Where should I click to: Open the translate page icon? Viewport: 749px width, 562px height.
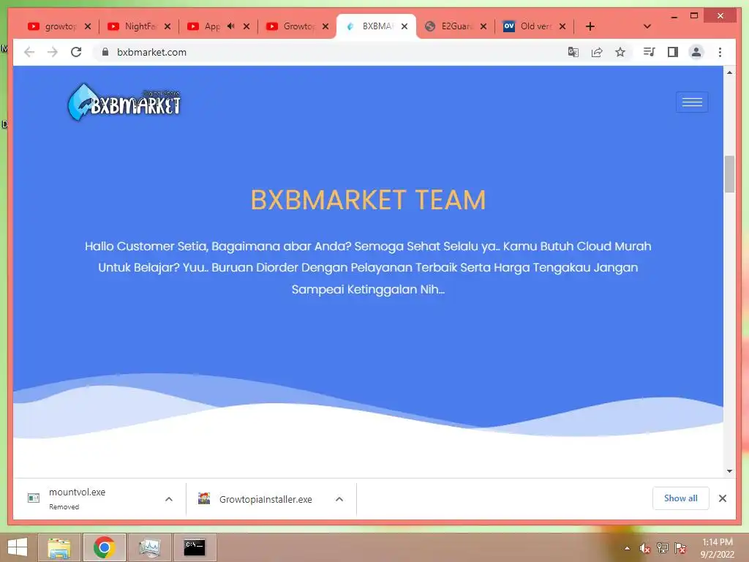(573, 52)
